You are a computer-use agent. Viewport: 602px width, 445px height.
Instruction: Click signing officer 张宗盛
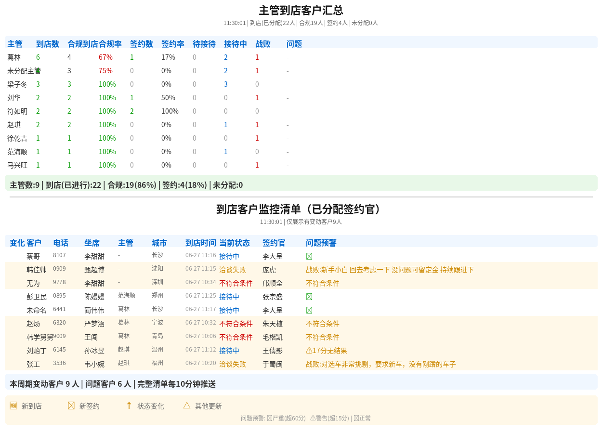[273, 297]
